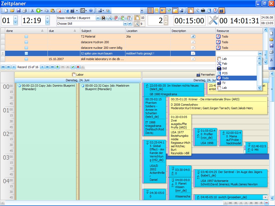This screenshot has height=206, width=275.
Task: Increase the hour spinner next to 01
Action: click(x=15, y=18)
